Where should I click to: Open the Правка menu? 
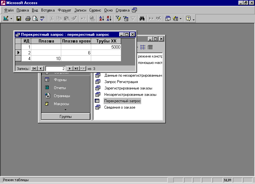(x=23, y=10)
